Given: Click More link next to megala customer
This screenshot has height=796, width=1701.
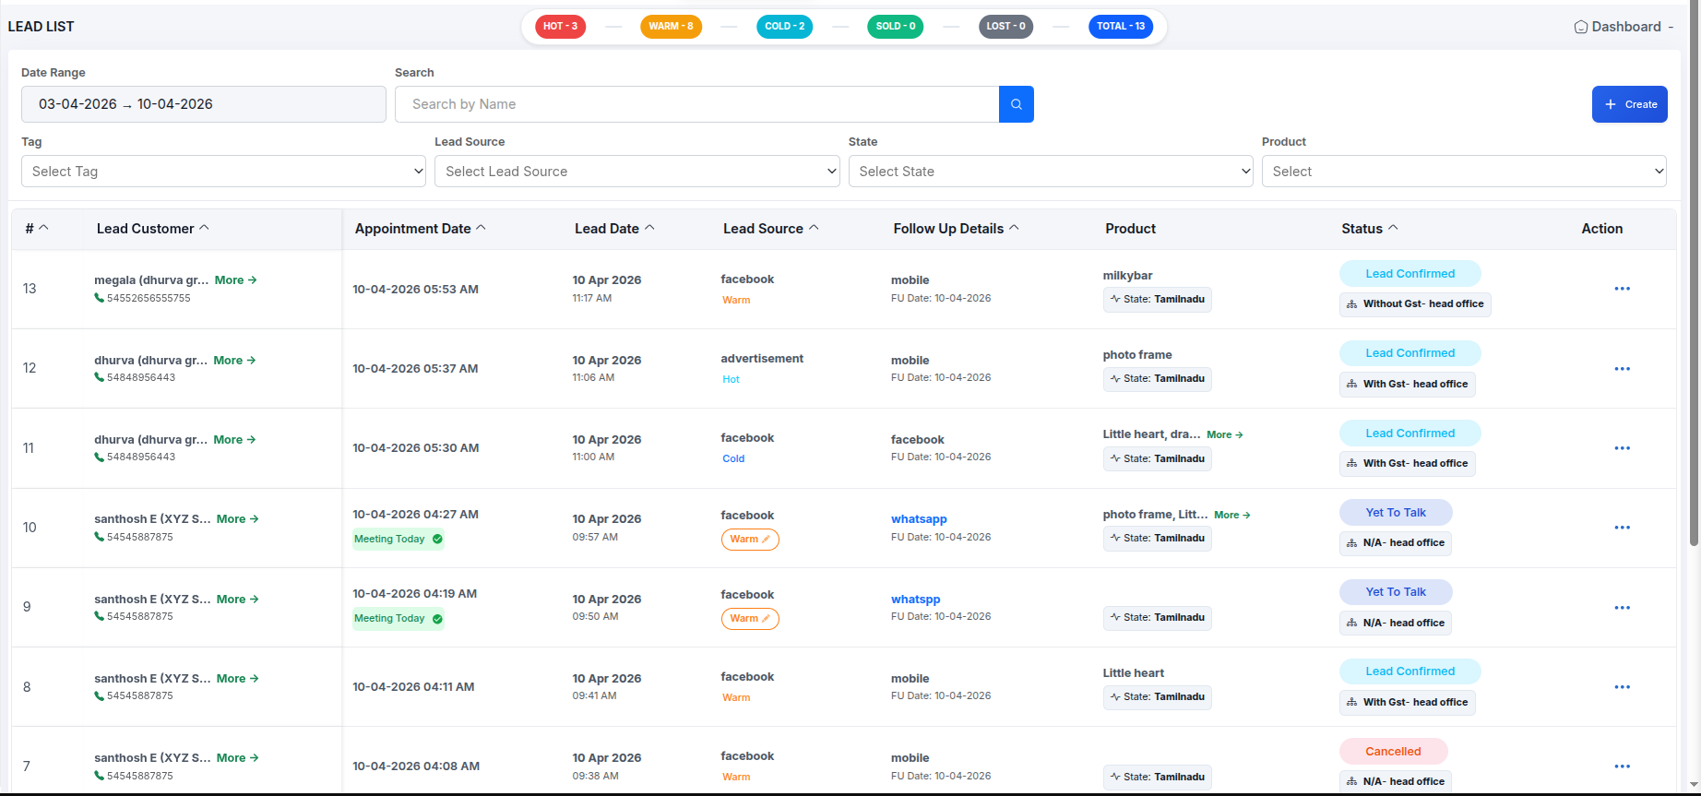Looking at the screenshot, I should pyautogui.click(x=235, y=280).
